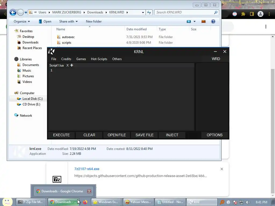This screenshot has width=275, height=206.
Task: Remove the 7z2107-x64.exe download entry with X
Action: tap(222, 169)
